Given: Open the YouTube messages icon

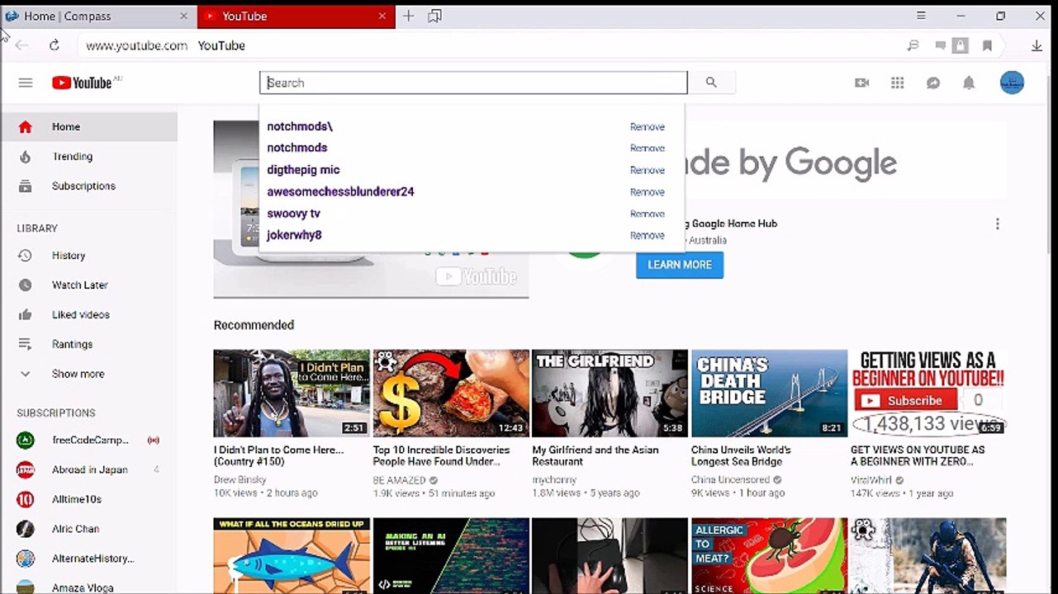Looking at the screenshot, I should (933, 82).
